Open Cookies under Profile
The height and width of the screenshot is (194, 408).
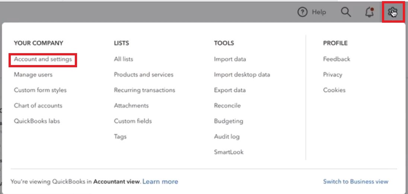click(x=334, y=90)
